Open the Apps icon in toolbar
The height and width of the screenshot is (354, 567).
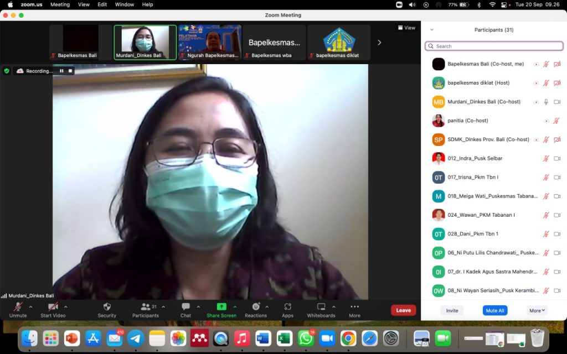[x=288, y=306]
